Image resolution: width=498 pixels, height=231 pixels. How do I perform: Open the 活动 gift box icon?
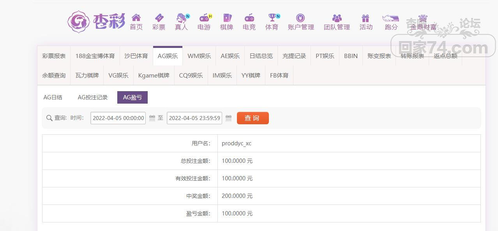tap(366, 18)
